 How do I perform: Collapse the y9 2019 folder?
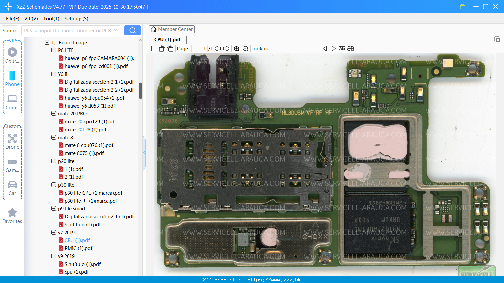point(54,256)
